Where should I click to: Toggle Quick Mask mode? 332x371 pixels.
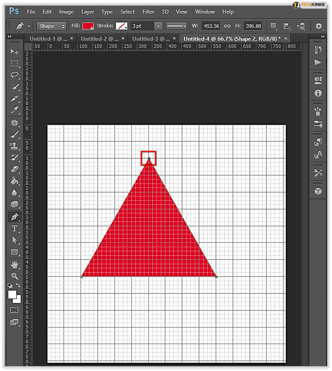14,310
